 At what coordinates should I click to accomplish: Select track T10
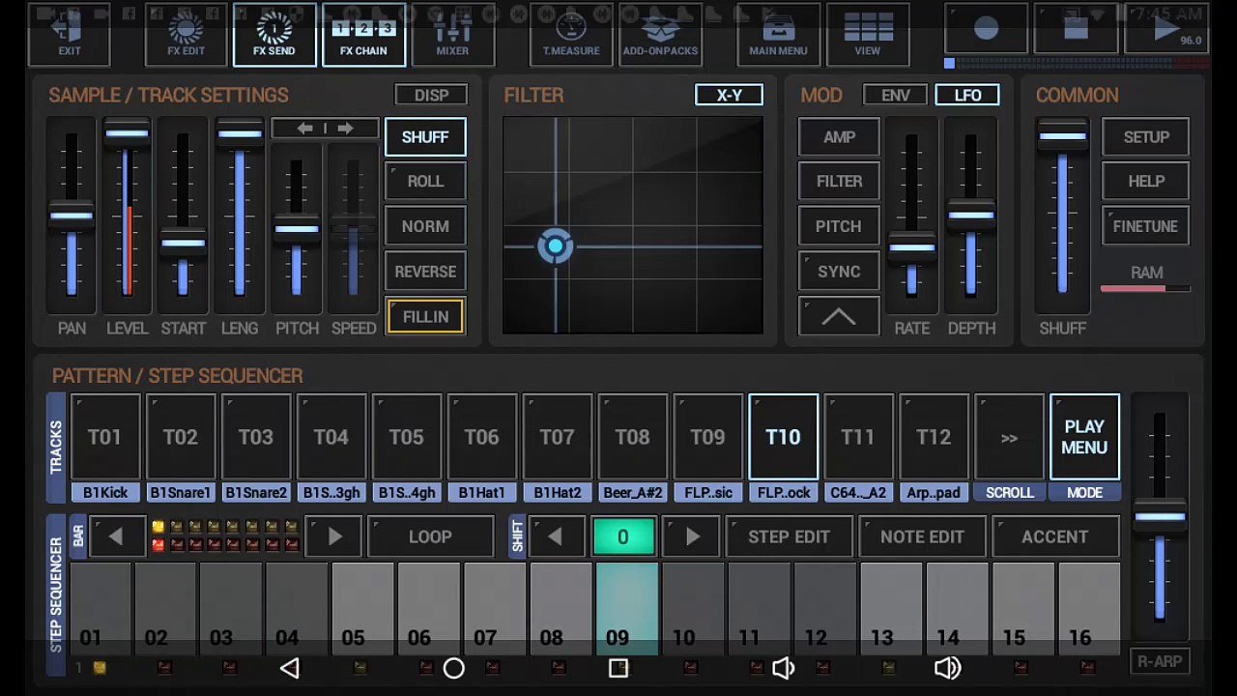coord(783,437)
